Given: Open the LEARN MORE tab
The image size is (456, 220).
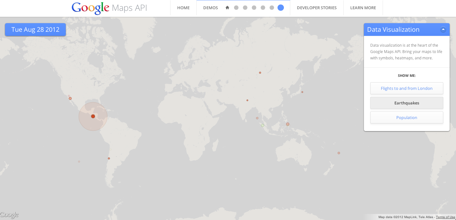Looking at the screenshot, I should point(363,8).
